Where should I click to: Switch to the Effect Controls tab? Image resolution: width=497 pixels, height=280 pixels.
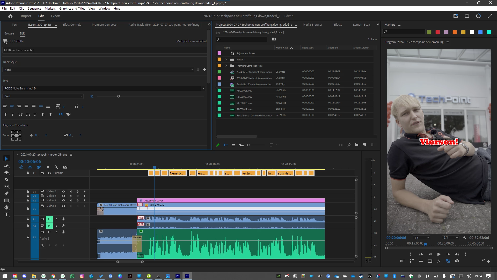tap(72, 25)
